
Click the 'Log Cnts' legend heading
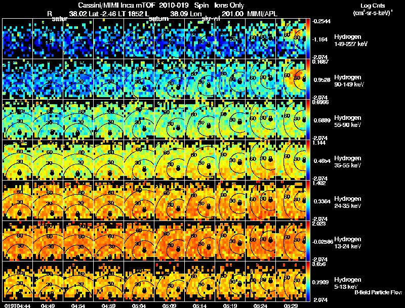[x=372, y=6]
